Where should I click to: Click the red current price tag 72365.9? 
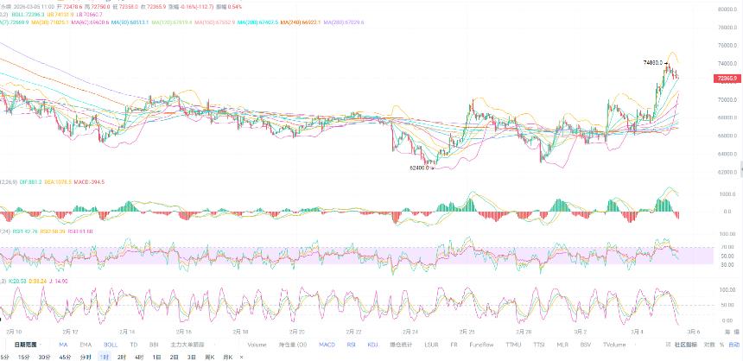(727, 79)
